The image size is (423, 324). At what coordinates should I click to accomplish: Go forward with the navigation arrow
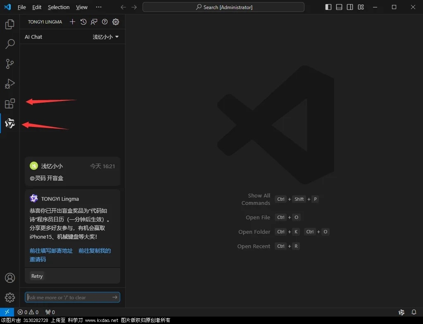(x=134, y=7)
